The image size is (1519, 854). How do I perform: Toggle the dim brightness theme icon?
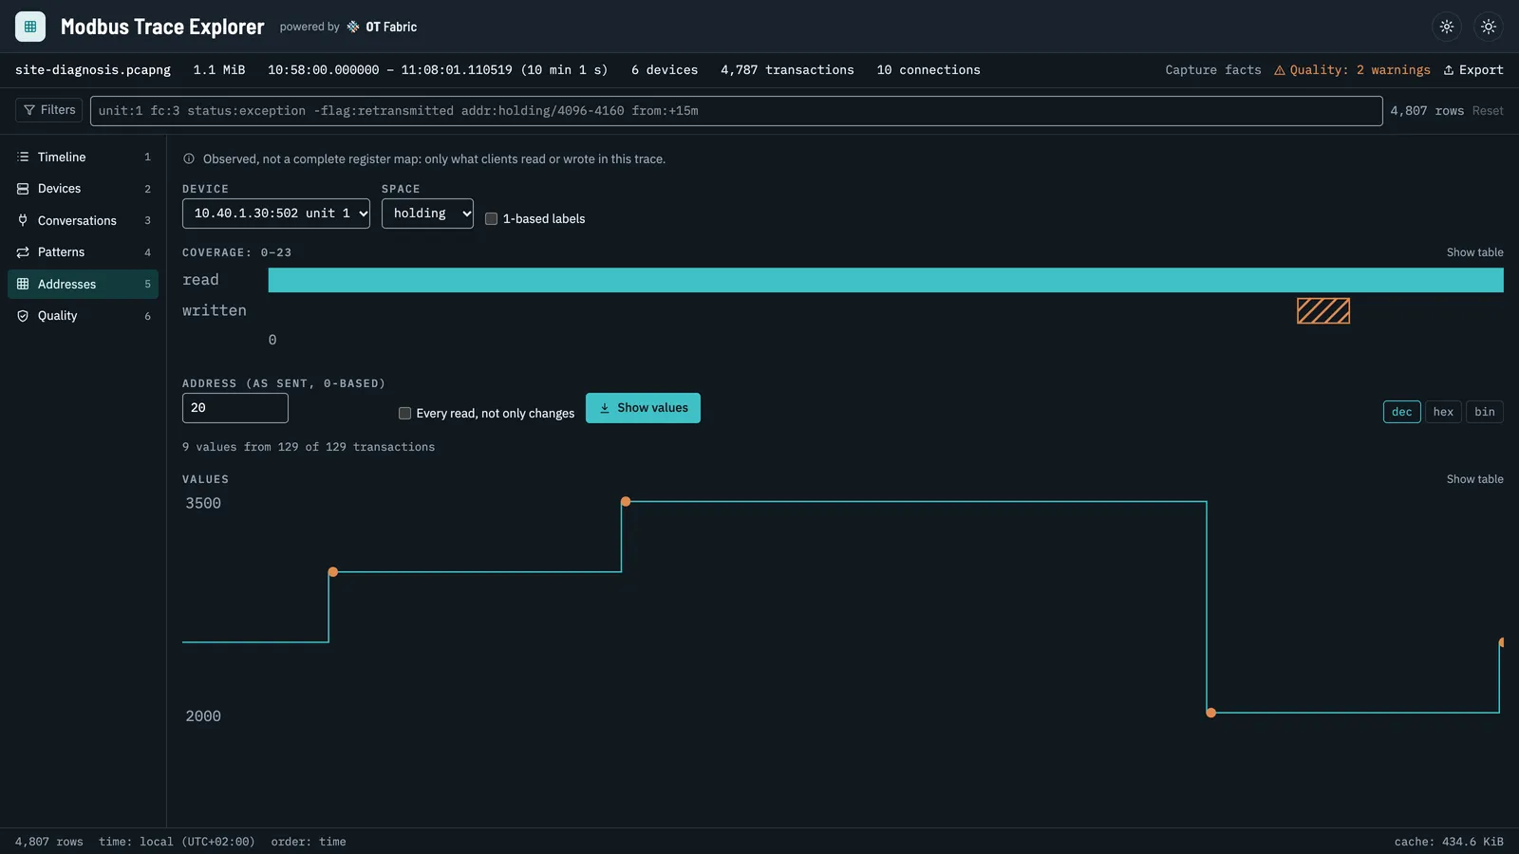point(1447,27)
